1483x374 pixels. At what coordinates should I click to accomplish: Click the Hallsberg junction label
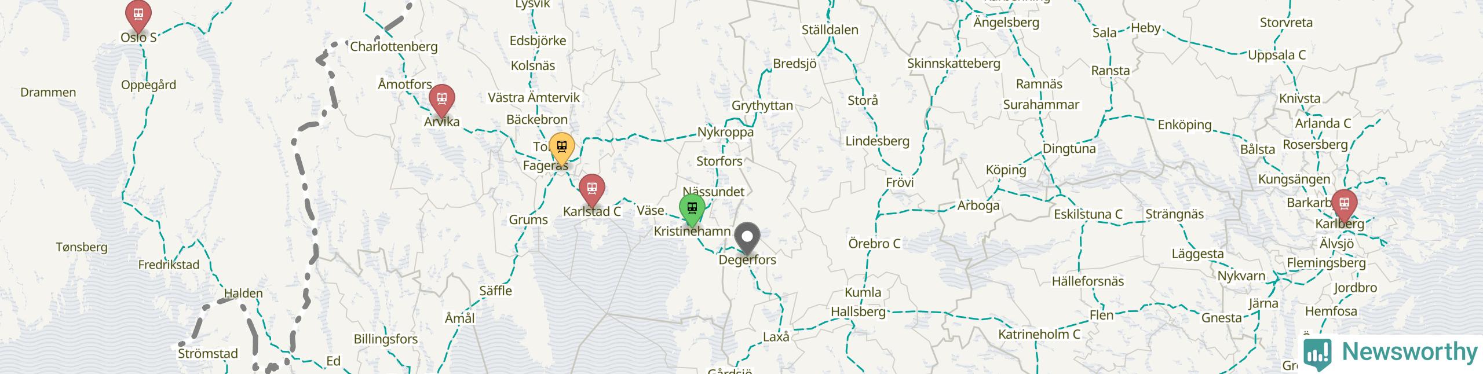click(858, 312)
